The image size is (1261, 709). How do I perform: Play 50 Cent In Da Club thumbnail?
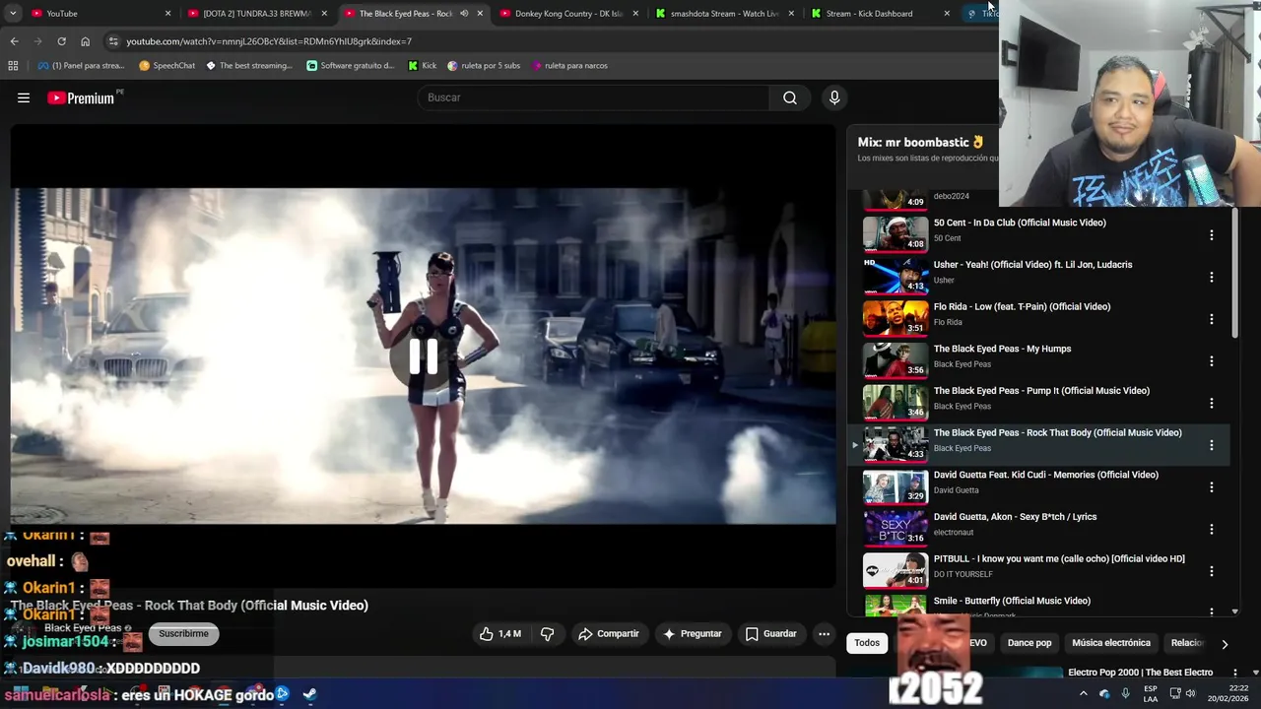coord(896,233)
